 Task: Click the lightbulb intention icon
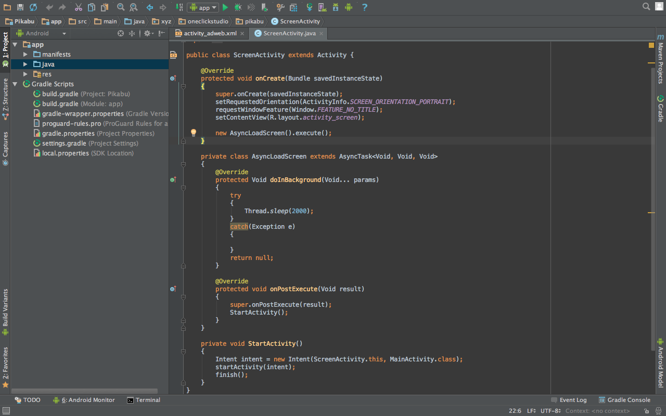click(x=194, y=133)
